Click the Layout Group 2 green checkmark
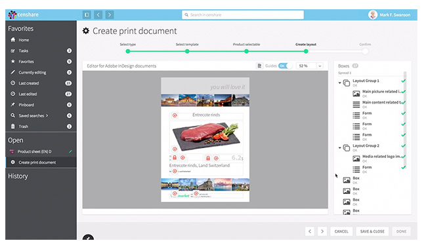Viewport: 424px width, 249px height. (x=404, y=145)
